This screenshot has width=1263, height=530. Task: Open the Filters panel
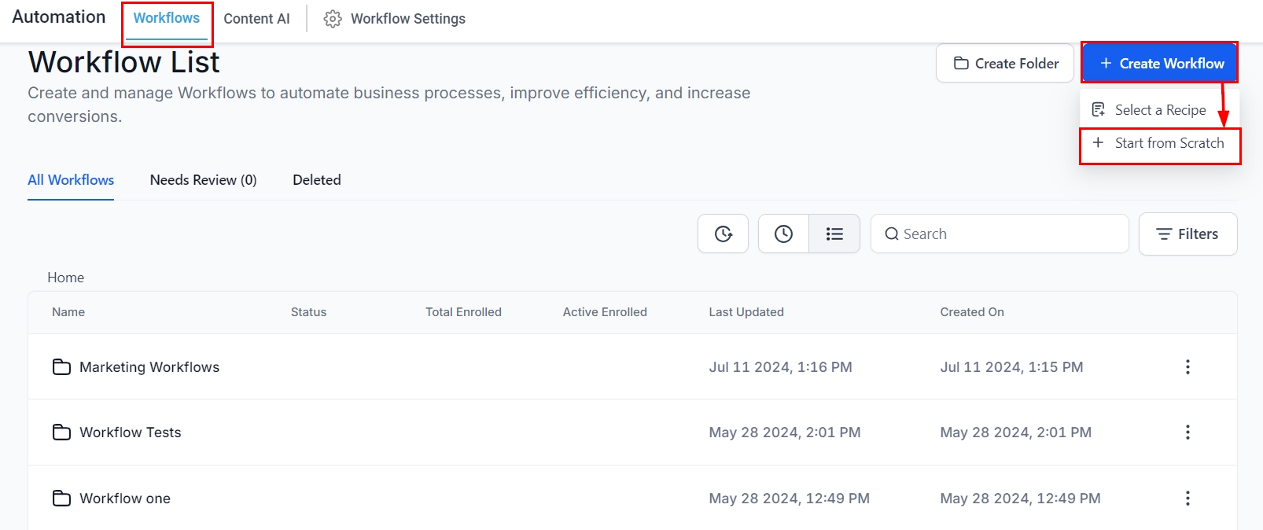tap(1188, 234)
